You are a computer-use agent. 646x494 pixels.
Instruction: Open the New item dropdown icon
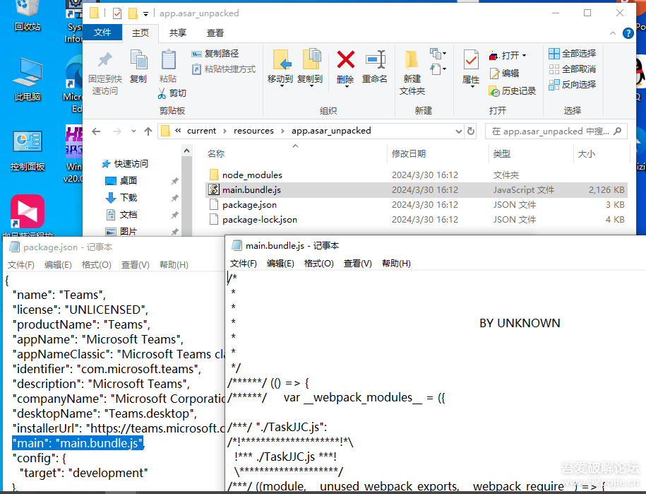438,54
